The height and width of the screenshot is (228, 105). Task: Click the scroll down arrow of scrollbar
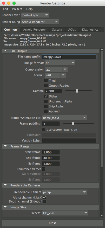[102, 215]
